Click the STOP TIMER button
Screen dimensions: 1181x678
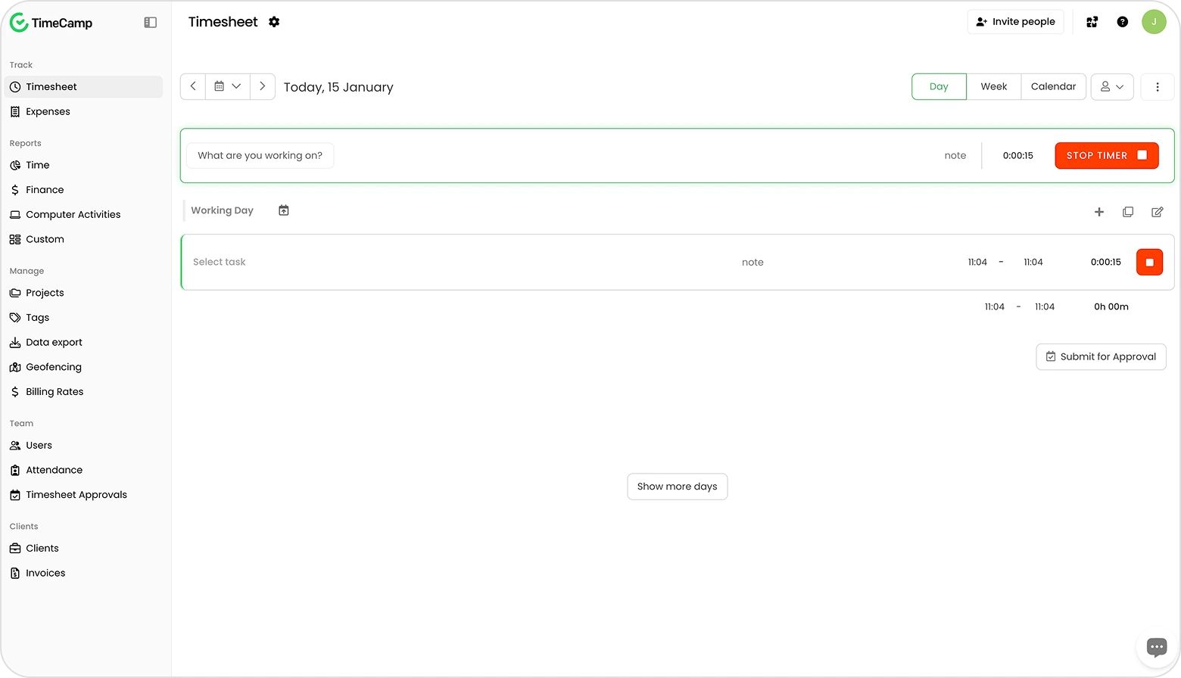point(1107,155)
